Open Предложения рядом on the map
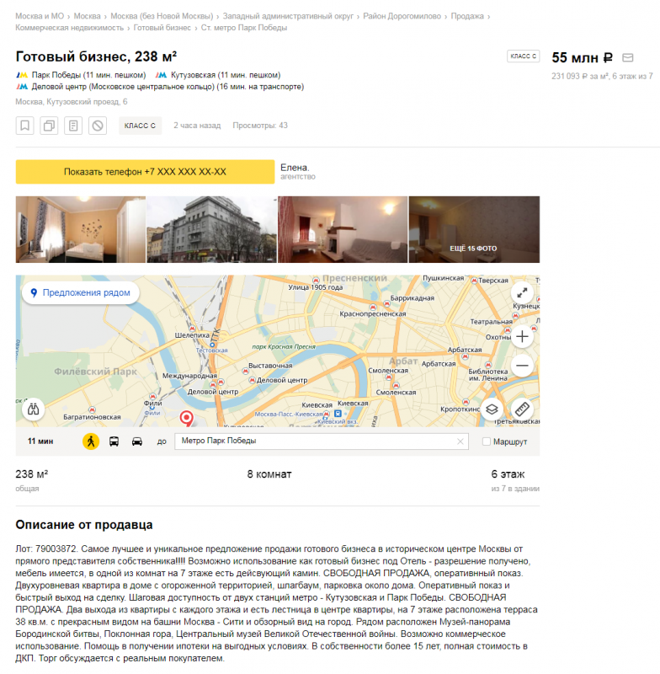Screen dimensions: 660x674 [81, 292]
